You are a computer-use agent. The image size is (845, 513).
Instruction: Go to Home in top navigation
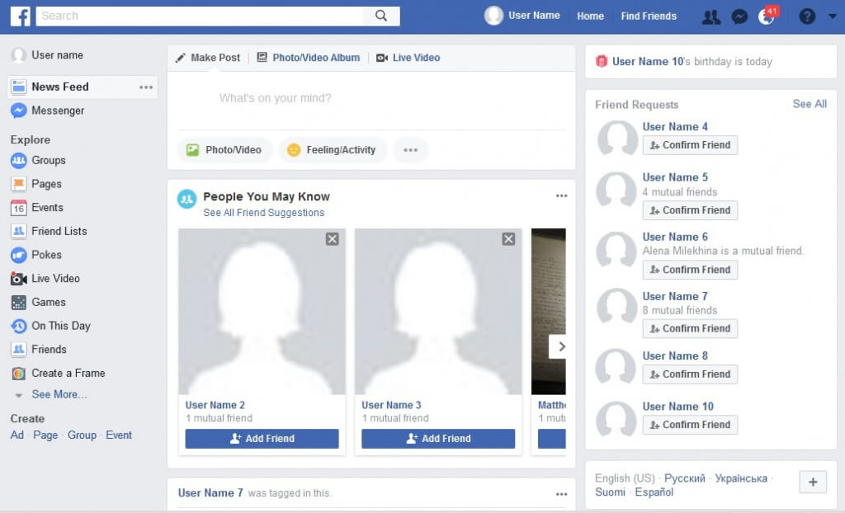point(590,16)
